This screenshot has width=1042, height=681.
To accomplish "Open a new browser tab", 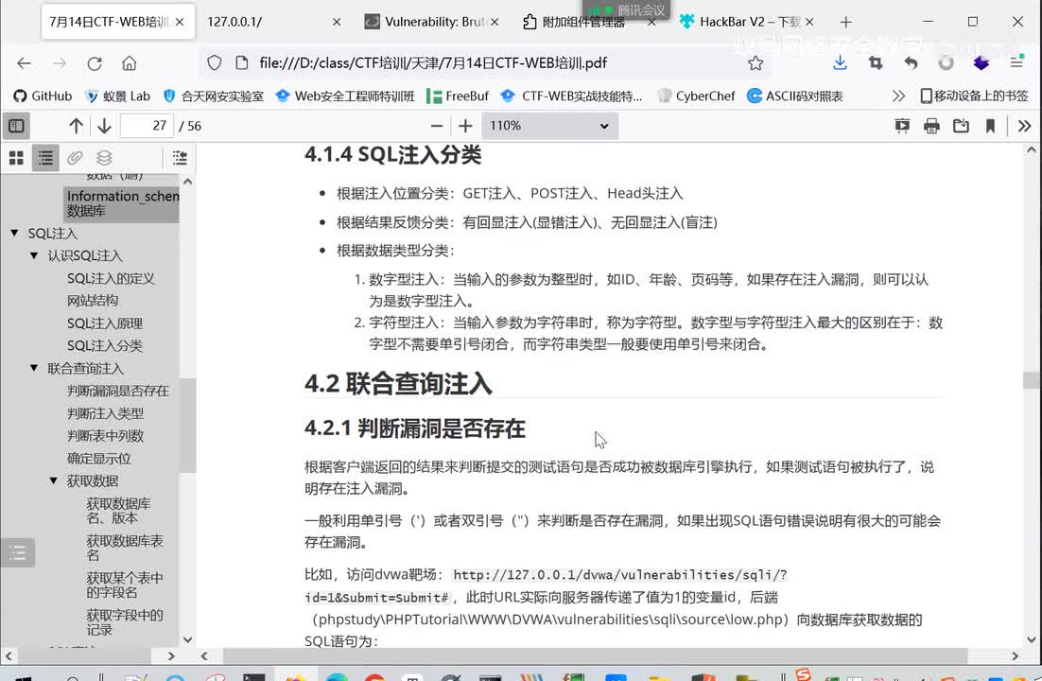I will [845, 22].
